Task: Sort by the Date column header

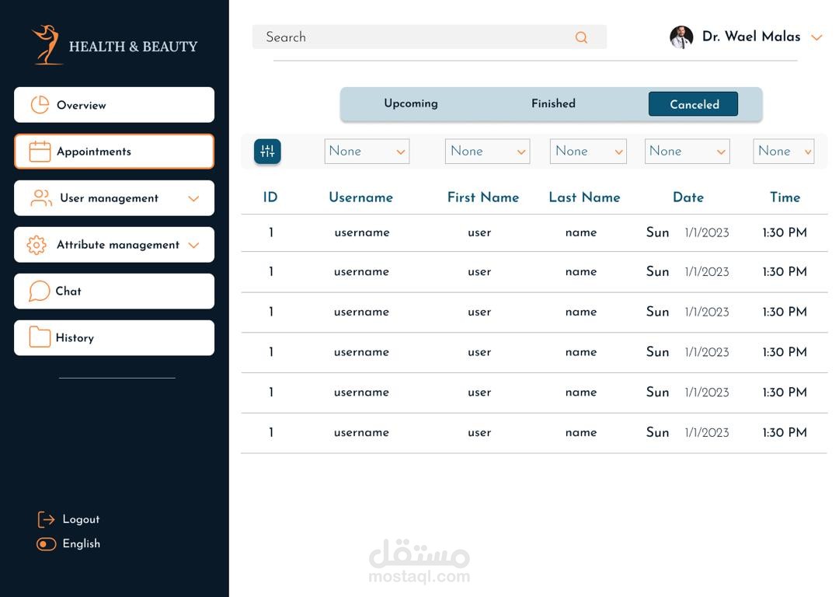Action: (x=688, y=197)
